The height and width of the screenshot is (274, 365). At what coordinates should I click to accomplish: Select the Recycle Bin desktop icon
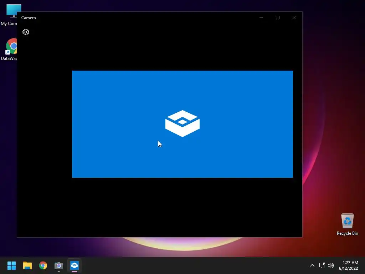[x=347, y=224]
